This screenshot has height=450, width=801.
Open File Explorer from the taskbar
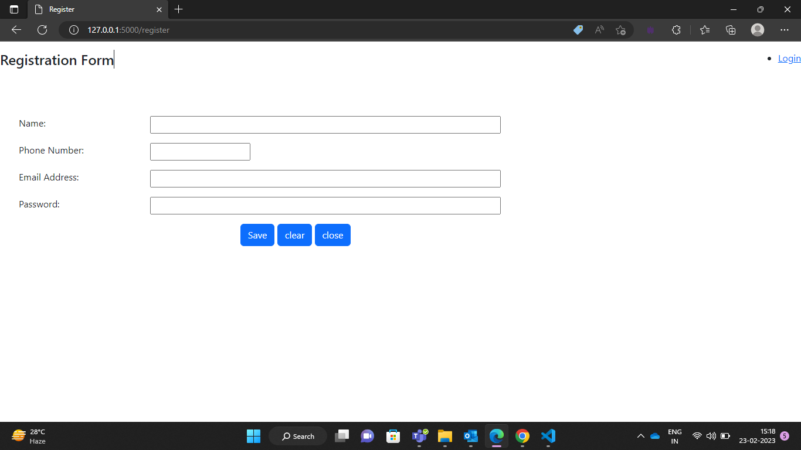click(444, 436)
